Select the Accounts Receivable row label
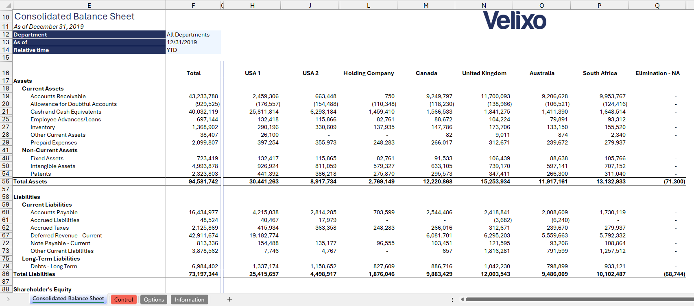Screen dimensions: 694x306 tap(58, 96)
